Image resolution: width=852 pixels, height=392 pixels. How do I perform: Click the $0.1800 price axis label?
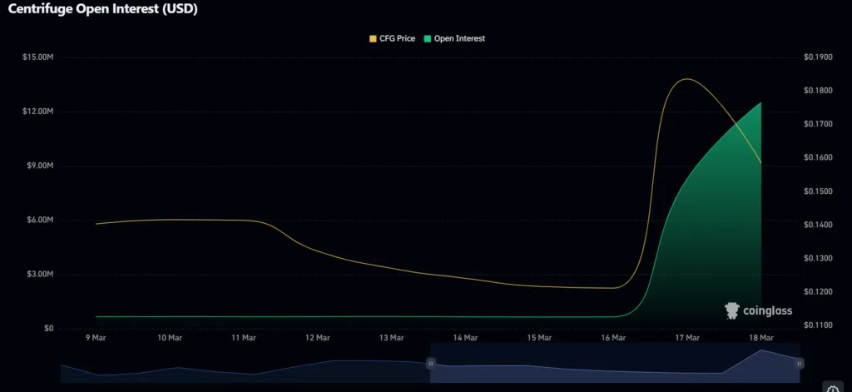(x=818, y=91)
